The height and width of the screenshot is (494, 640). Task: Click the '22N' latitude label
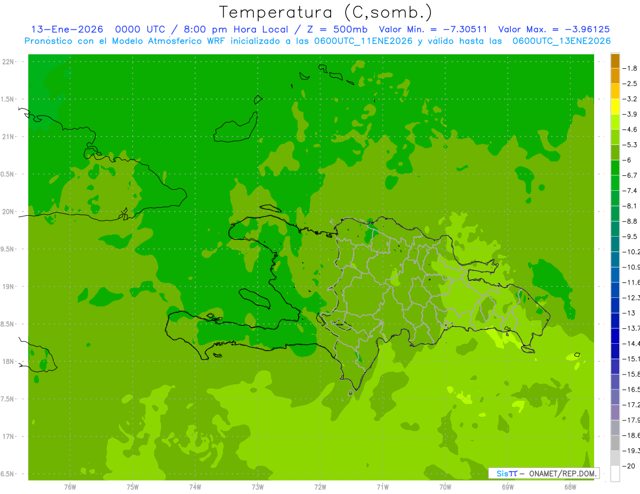[x=9, y=62]
